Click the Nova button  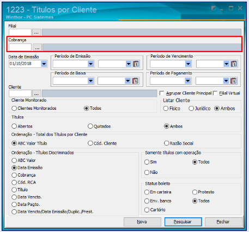click(x=142, y=222)
